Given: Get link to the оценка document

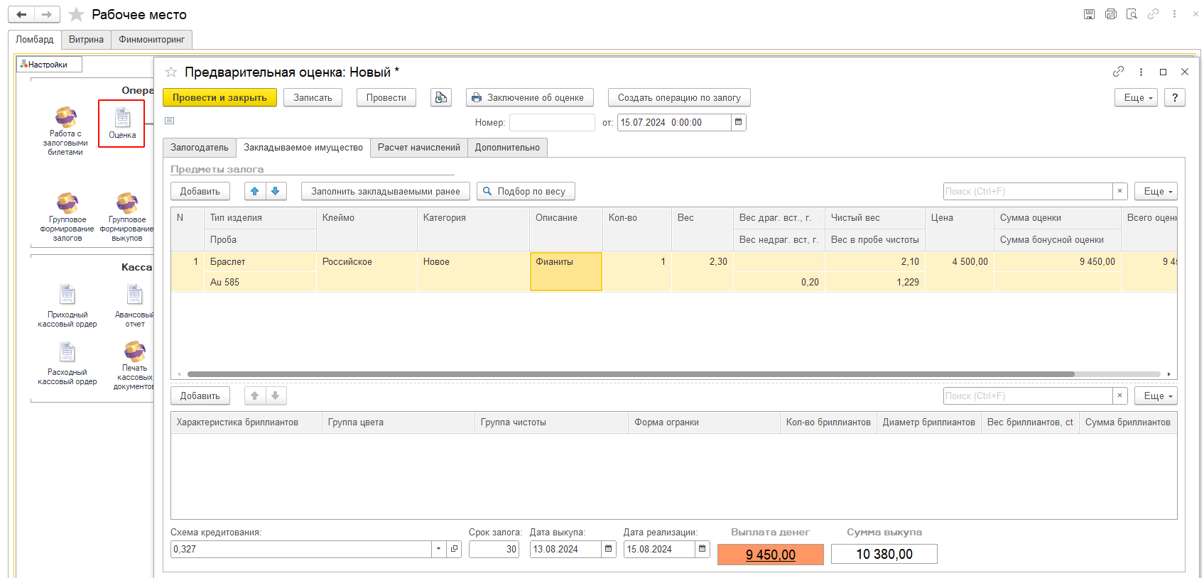Looking at the screenshot, I should [x=1118, y=72].
